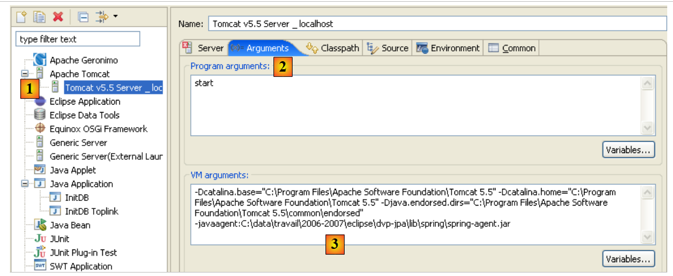Select the InitDB Toplink launch configuration
The width and height of the screenshot is (673, 276).
91,211
